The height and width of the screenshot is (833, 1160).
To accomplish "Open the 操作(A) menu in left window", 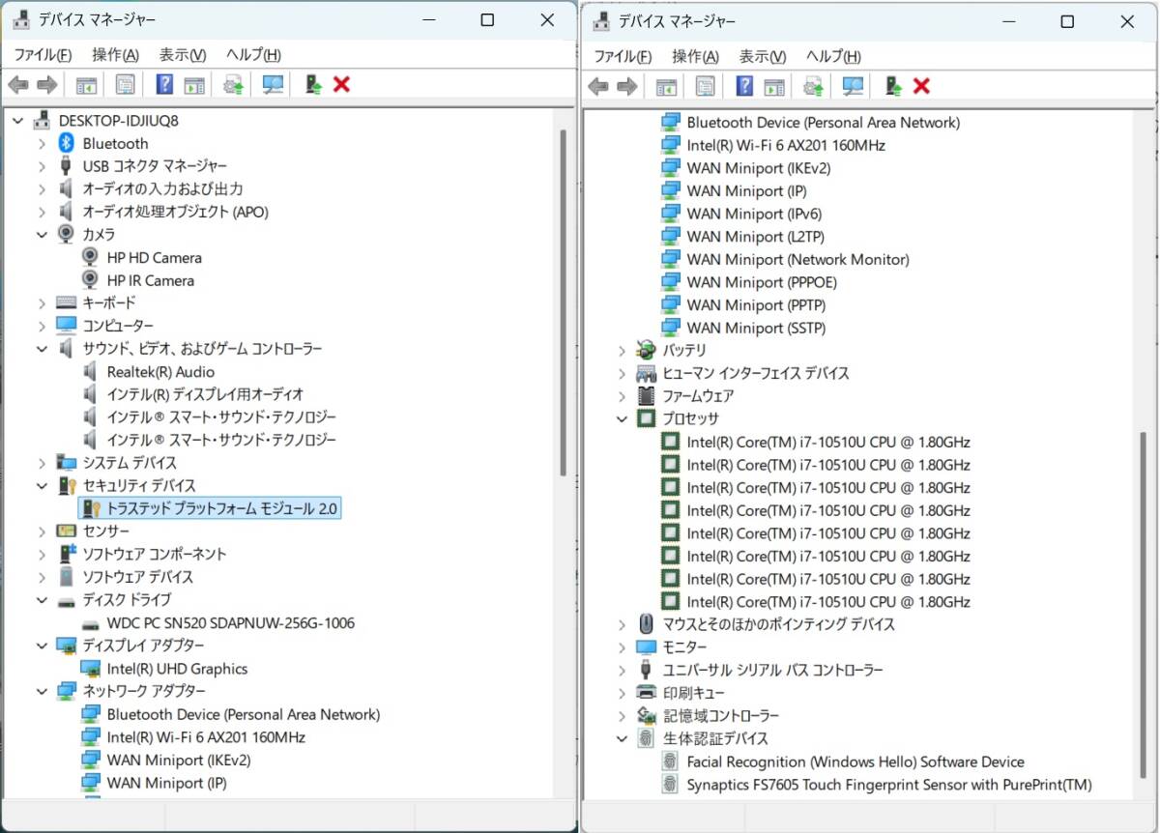I will pyautogui.click(x=115, y=55).
